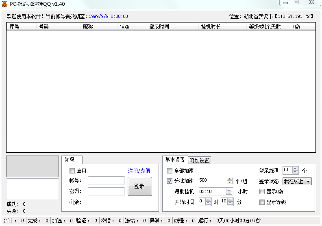The height and width of the screenshot is (226, 322).
Task: Sort list by the 登录时间 column header
Action: pos(159,26)
